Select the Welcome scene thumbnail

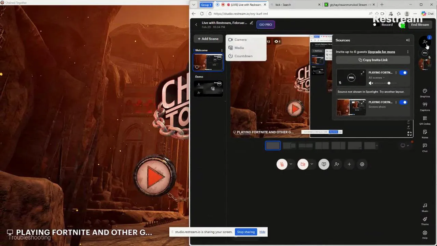[208, 62]
